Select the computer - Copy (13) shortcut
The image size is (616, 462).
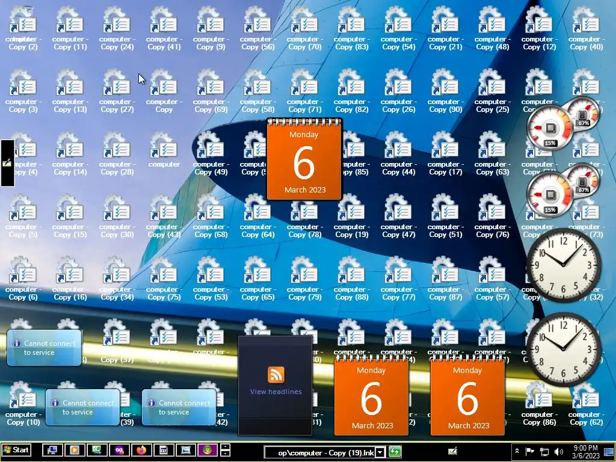(x=70, y=91)
